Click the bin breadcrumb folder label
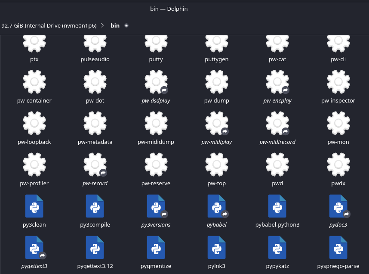369x274 pixels. 115,25
